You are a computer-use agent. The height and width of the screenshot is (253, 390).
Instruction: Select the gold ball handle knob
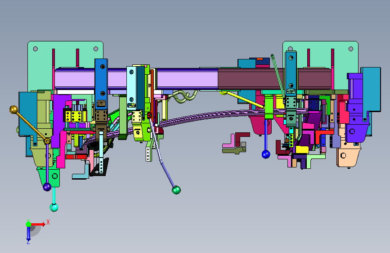[x=13, y=109]
